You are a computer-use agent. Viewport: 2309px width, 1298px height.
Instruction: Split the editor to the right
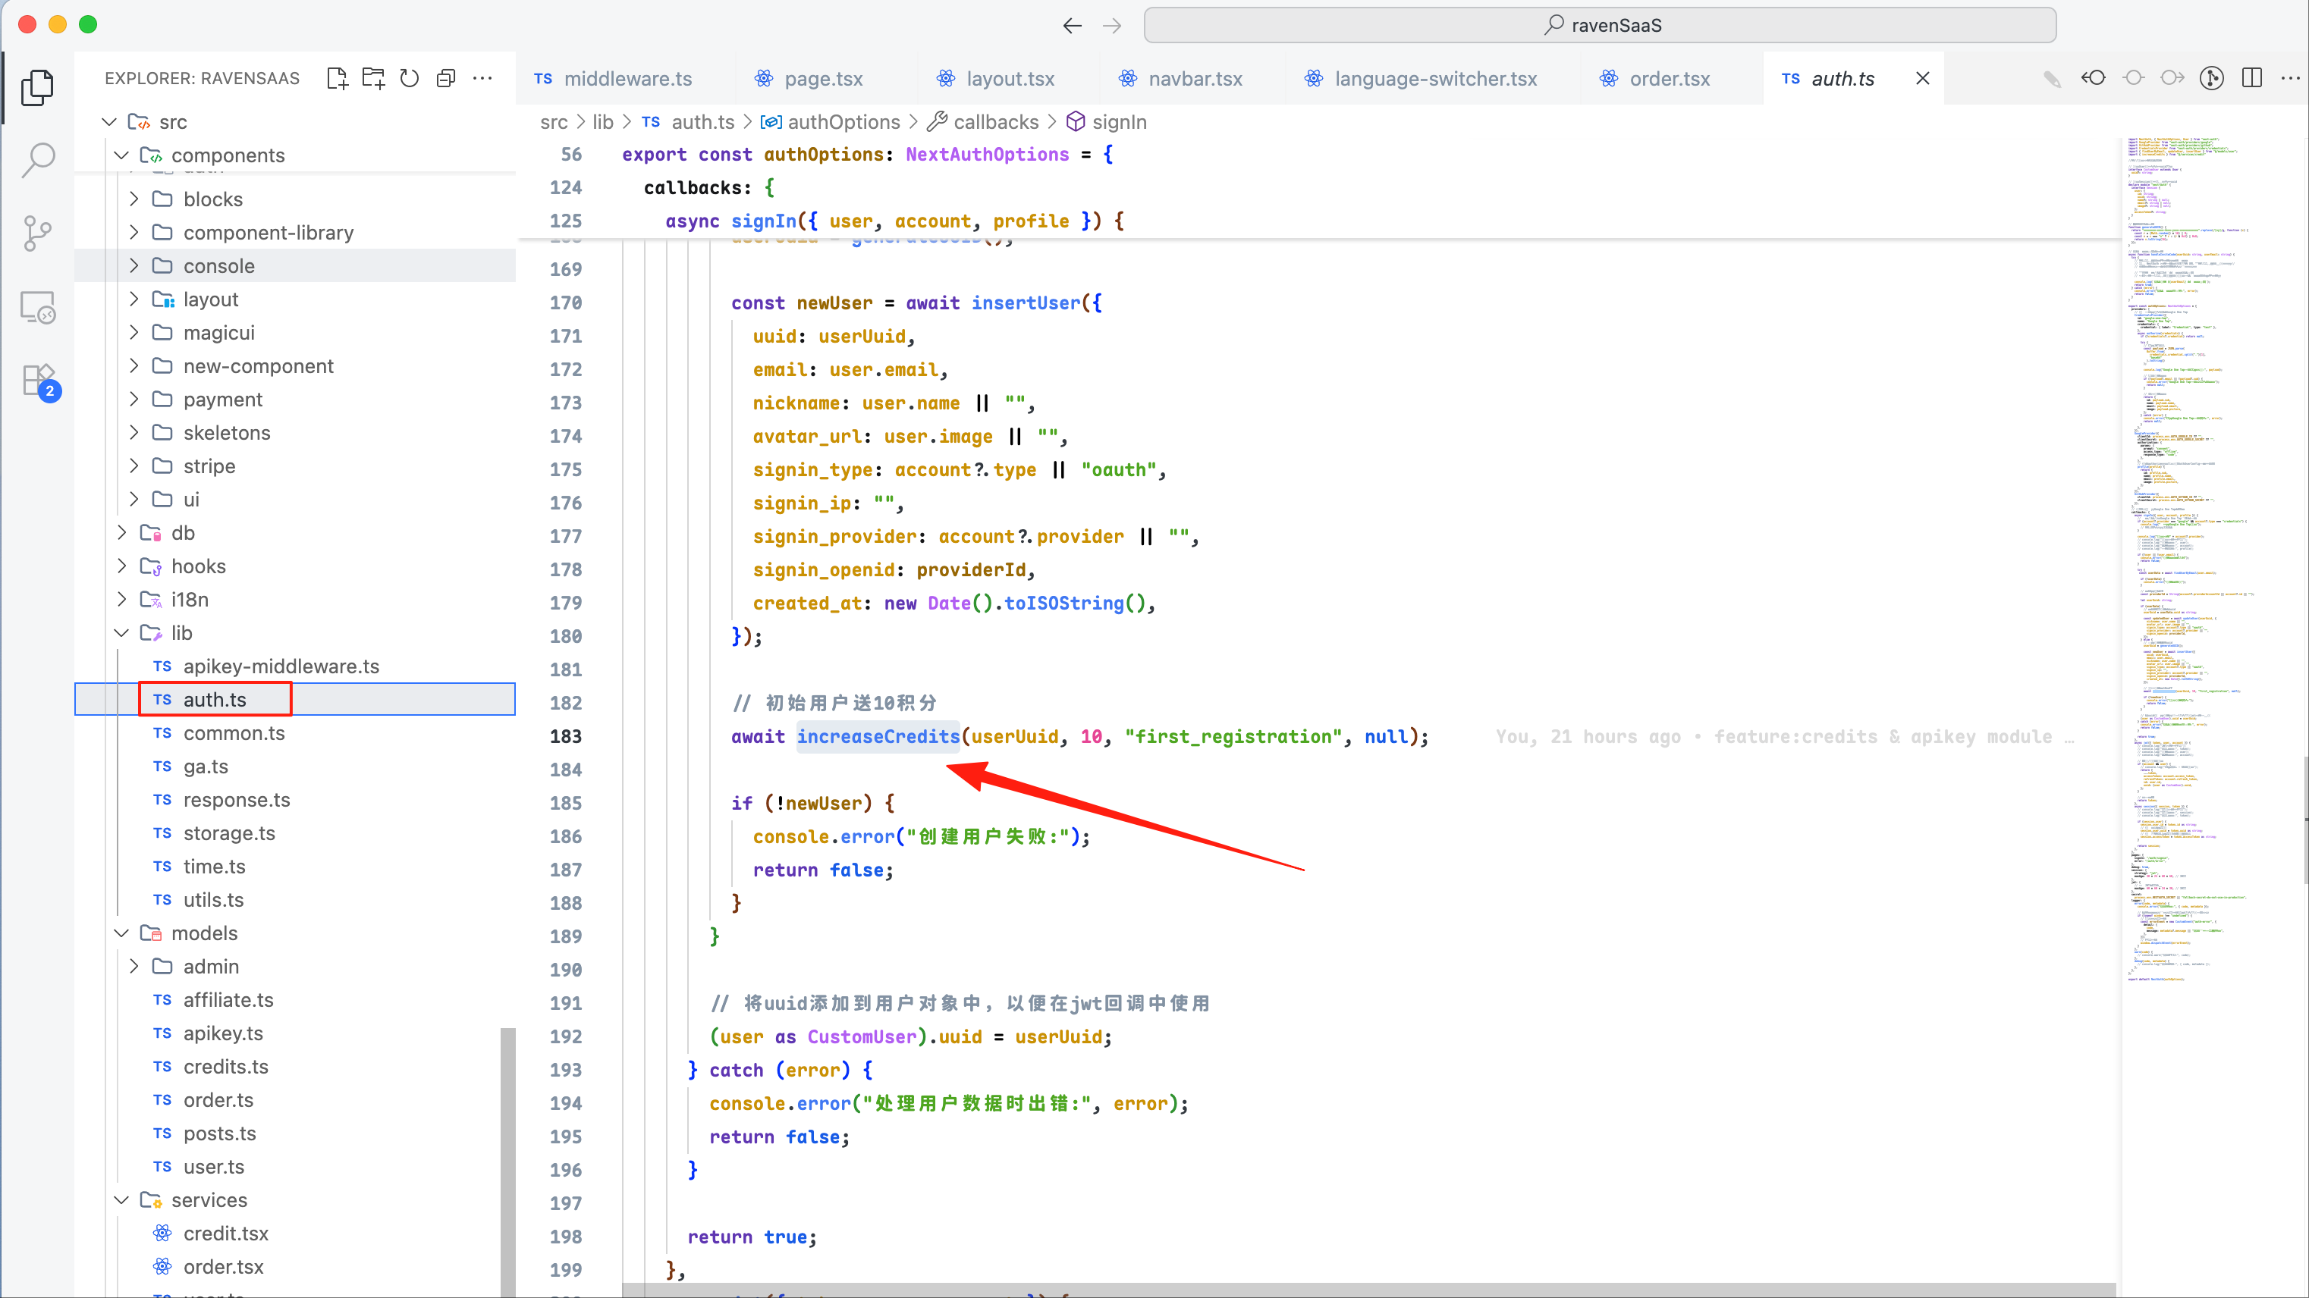pos(2251,79)
